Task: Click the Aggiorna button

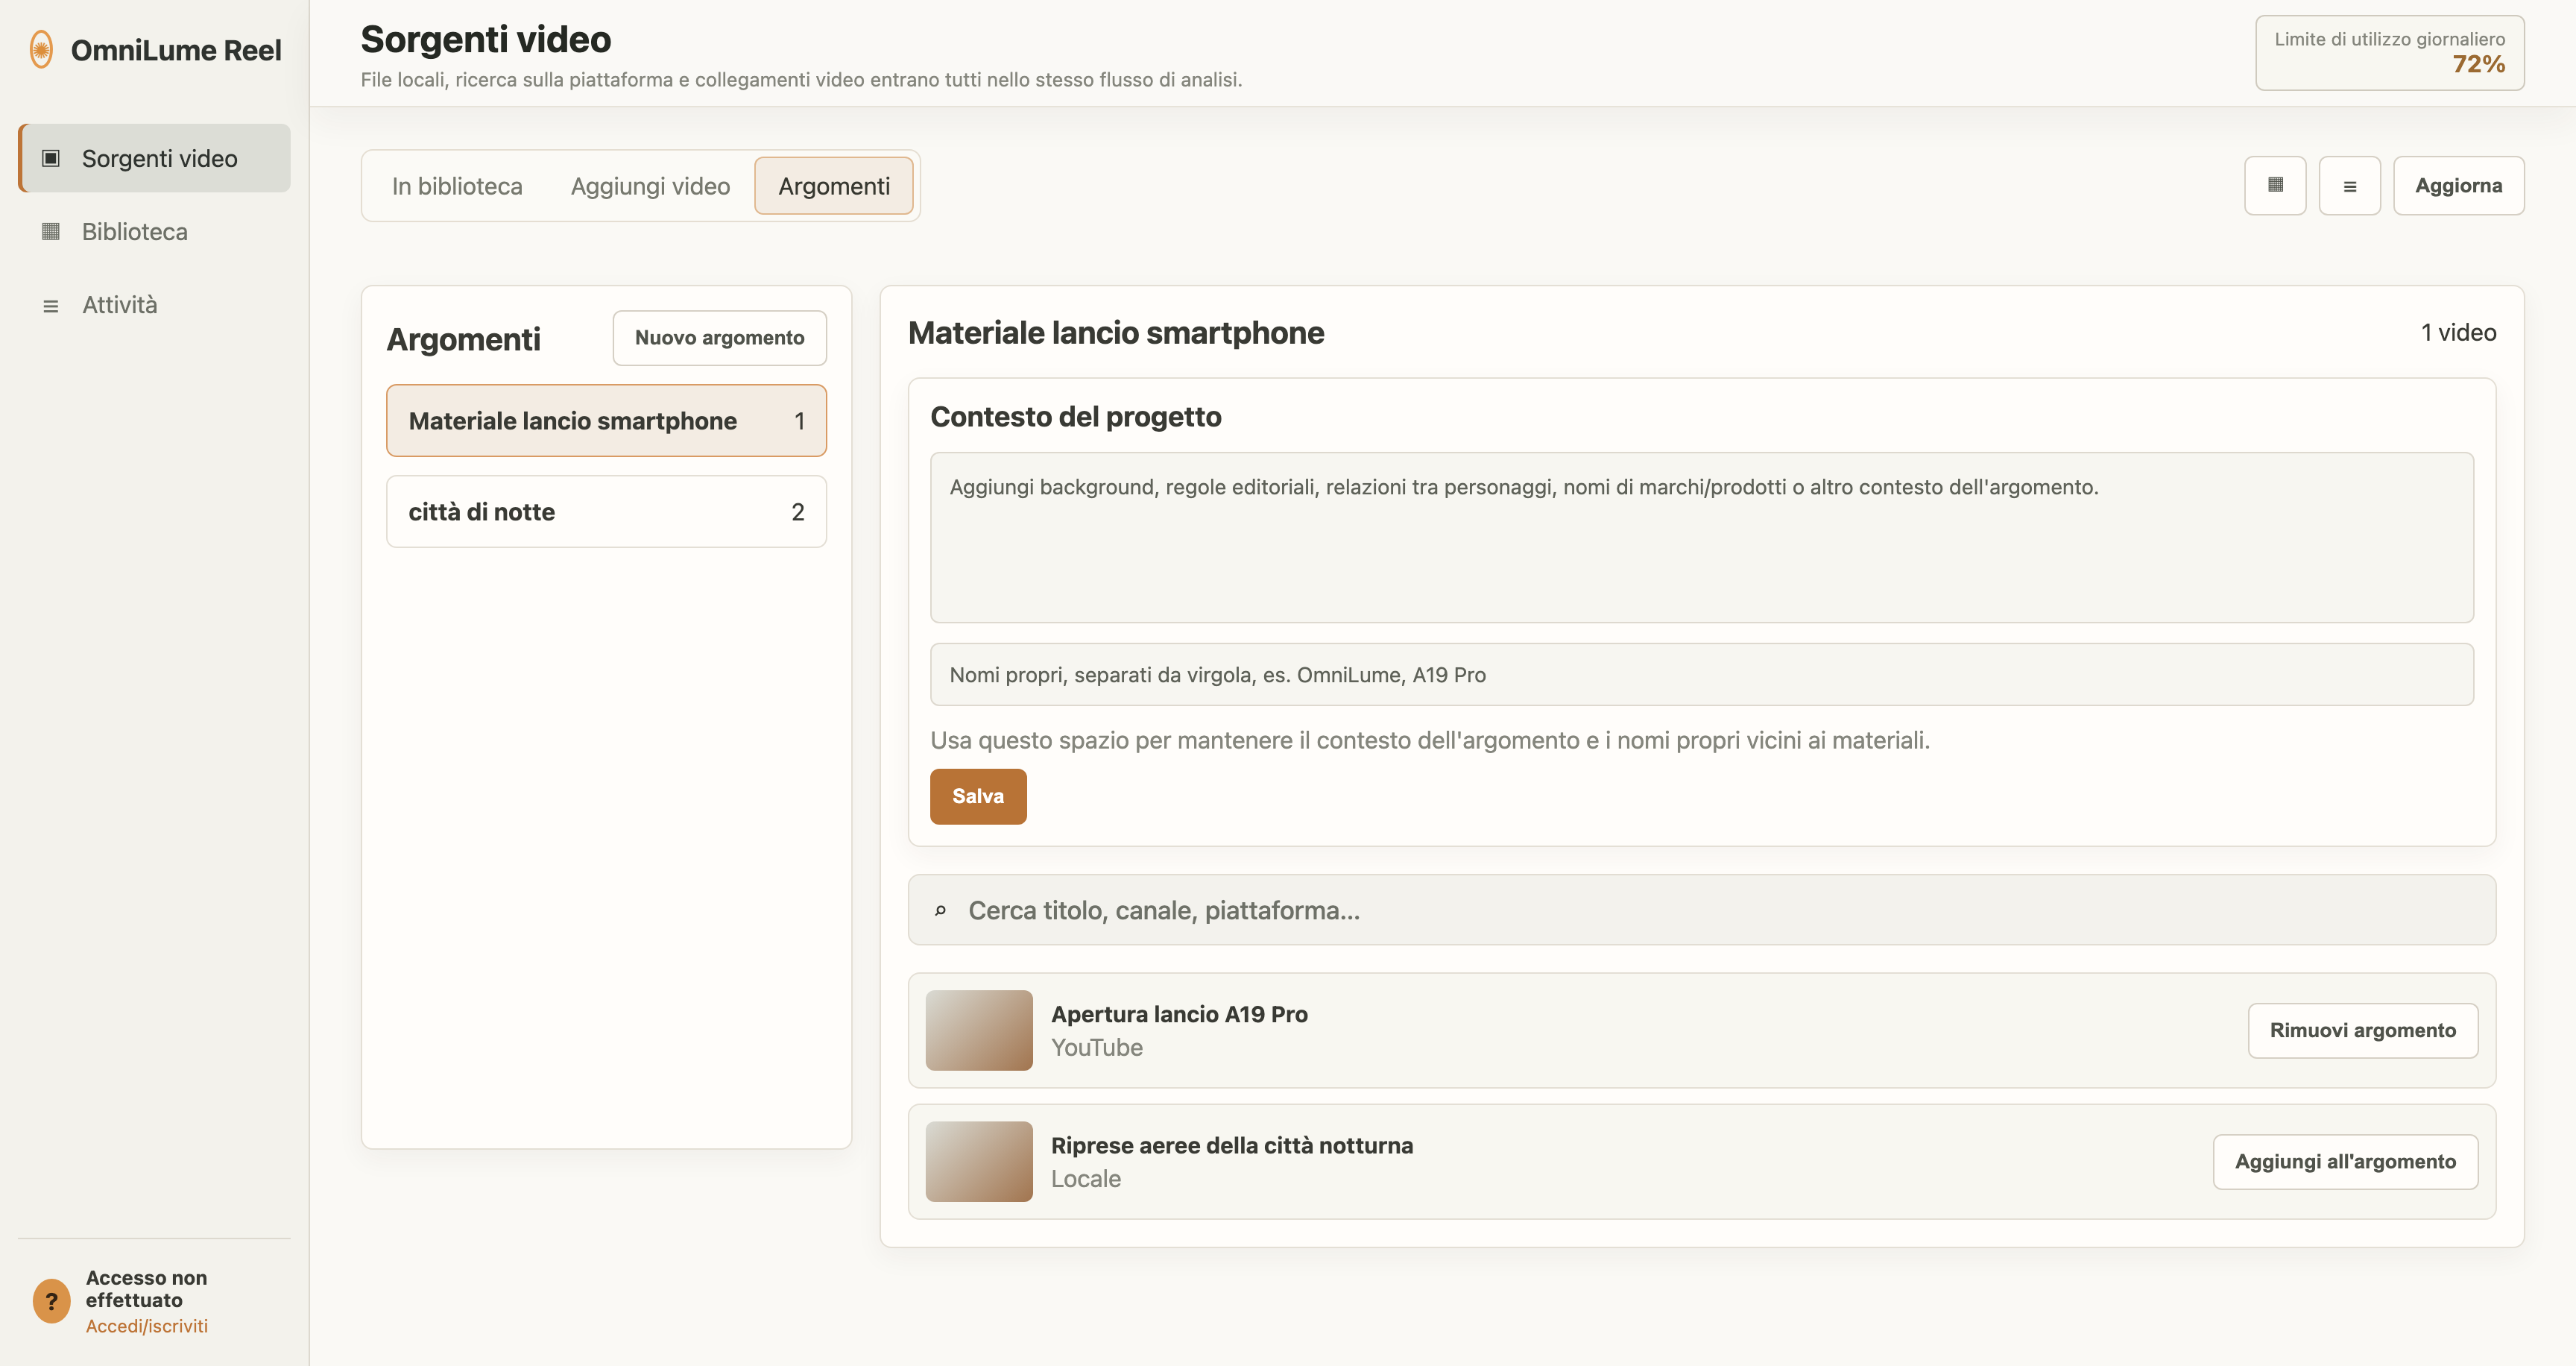Action: [x=2458, y=186]
